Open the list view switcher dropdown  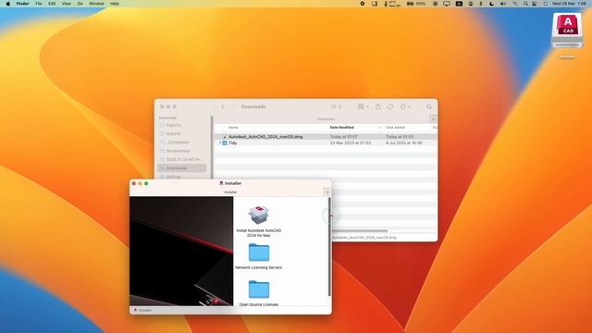[x=336, y=107]
